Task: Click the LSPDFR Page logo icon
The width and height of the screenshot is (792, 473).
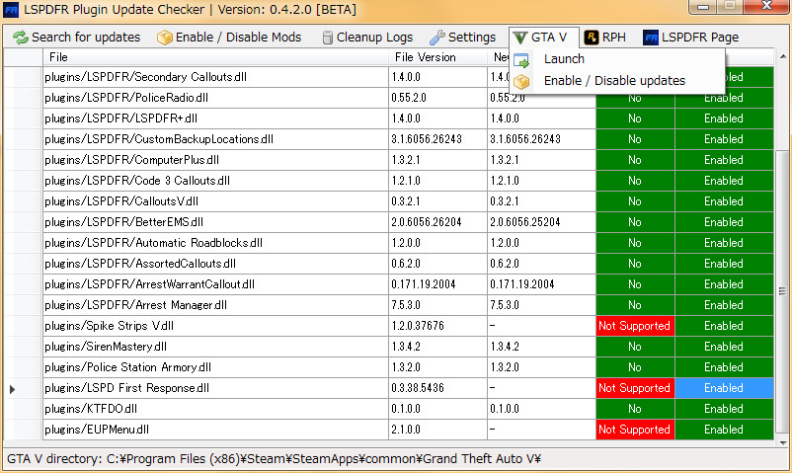Action: [651, 38]
